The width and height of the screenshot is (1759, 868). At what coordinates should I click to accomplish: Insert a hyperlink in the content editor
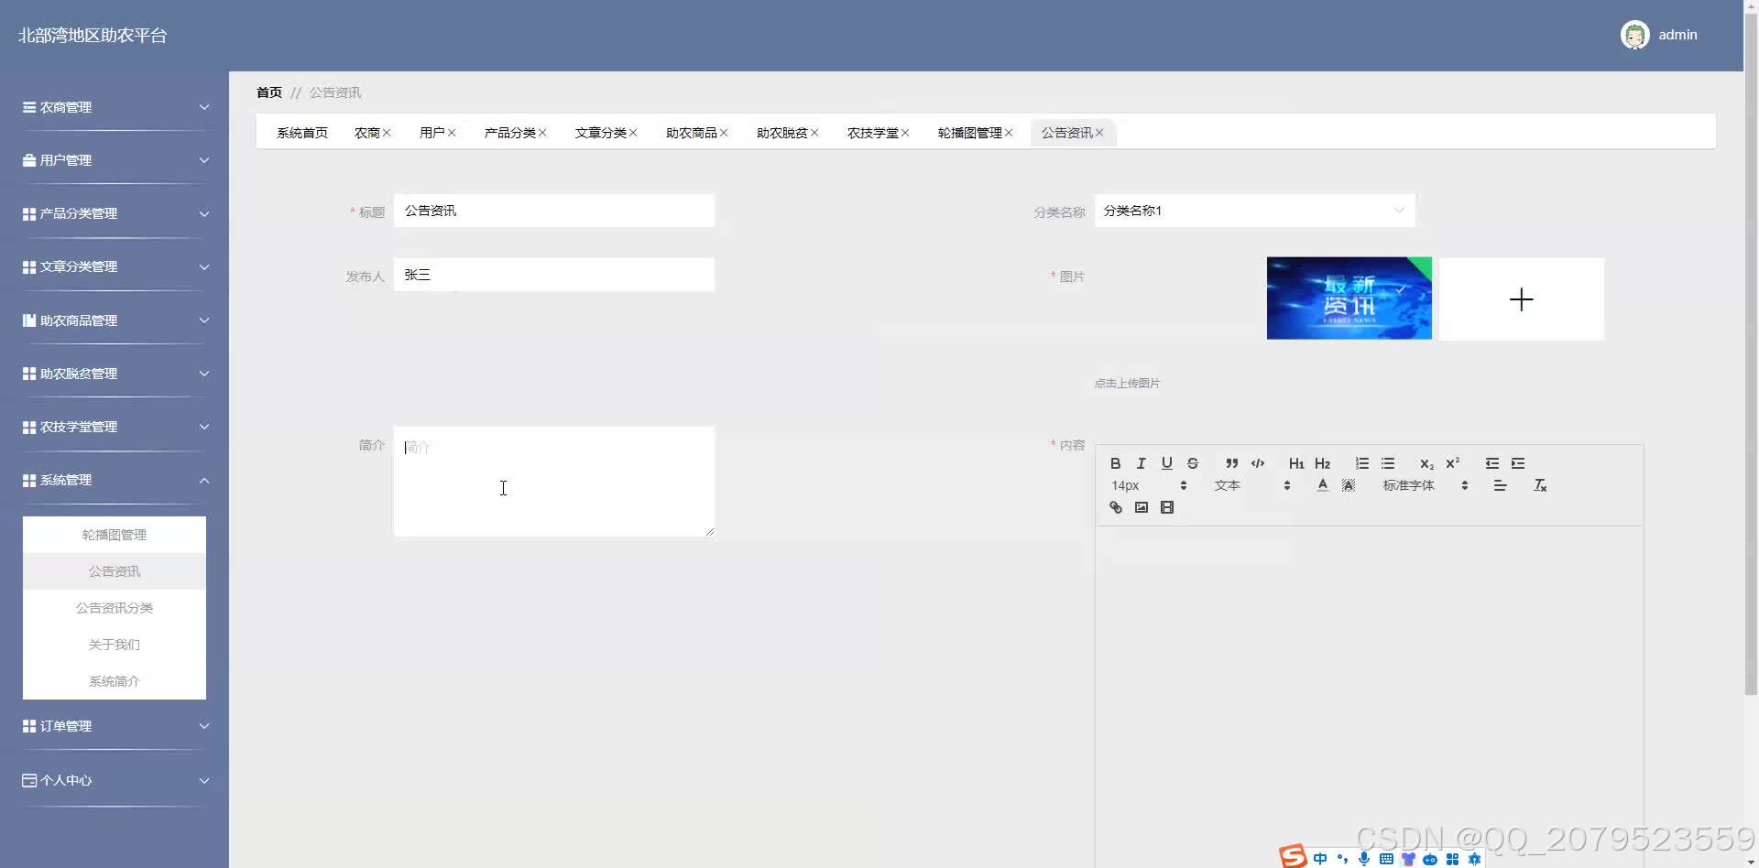tap(1115, 506)
